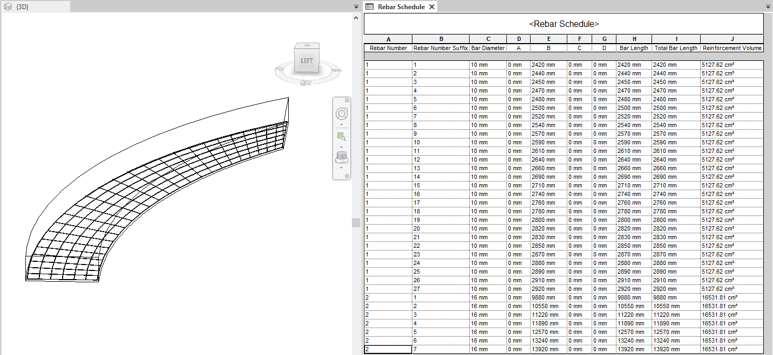This screenshot has height=355, width=773.
Task: Open the 3D view pane tab list dropdown
Action: coord(356,6)
